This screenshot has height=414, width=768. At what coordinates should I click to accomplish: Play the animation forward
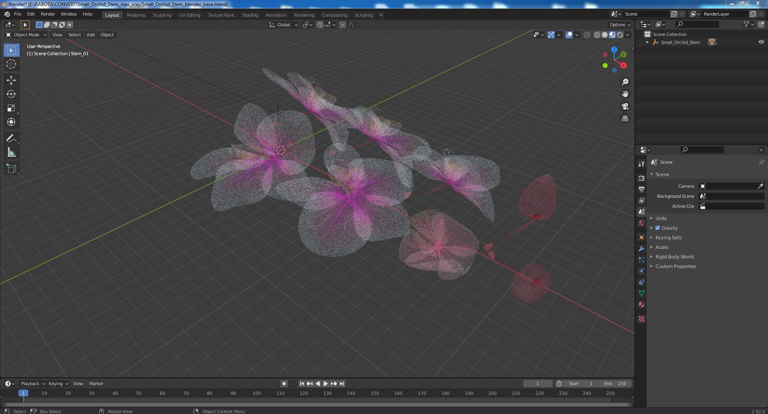click(x=326, y=384)
